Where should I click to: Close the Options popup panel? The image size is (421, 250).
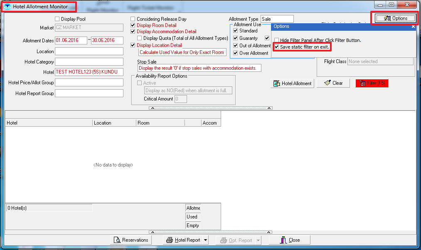413,27
